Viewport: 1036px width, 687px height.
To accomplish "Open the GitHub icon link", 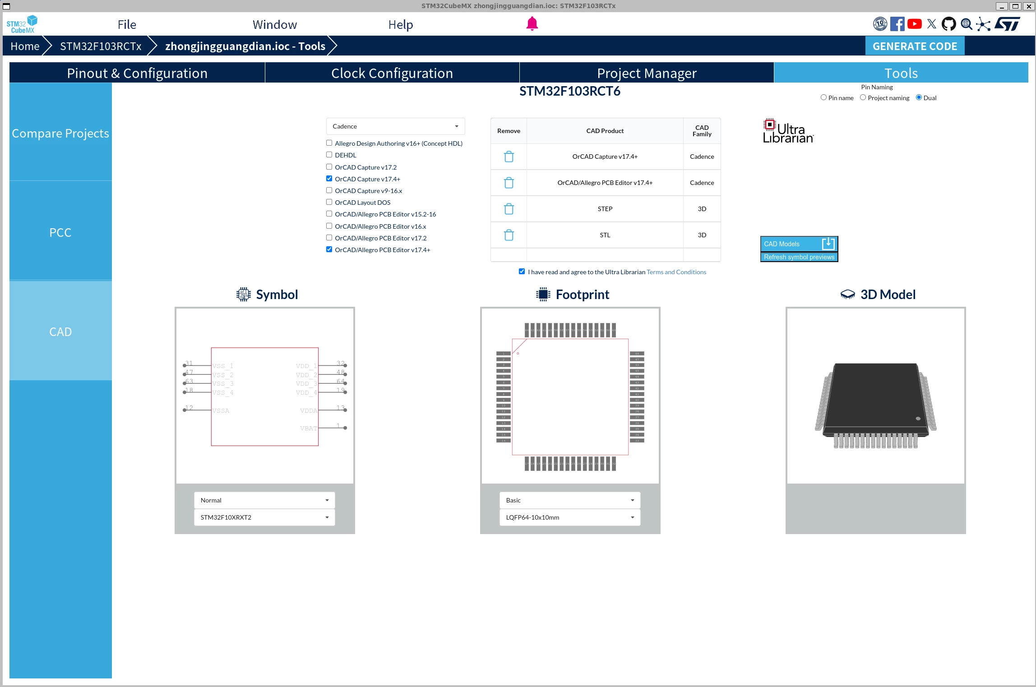I will pyautogui.click(x=948, y=24).
